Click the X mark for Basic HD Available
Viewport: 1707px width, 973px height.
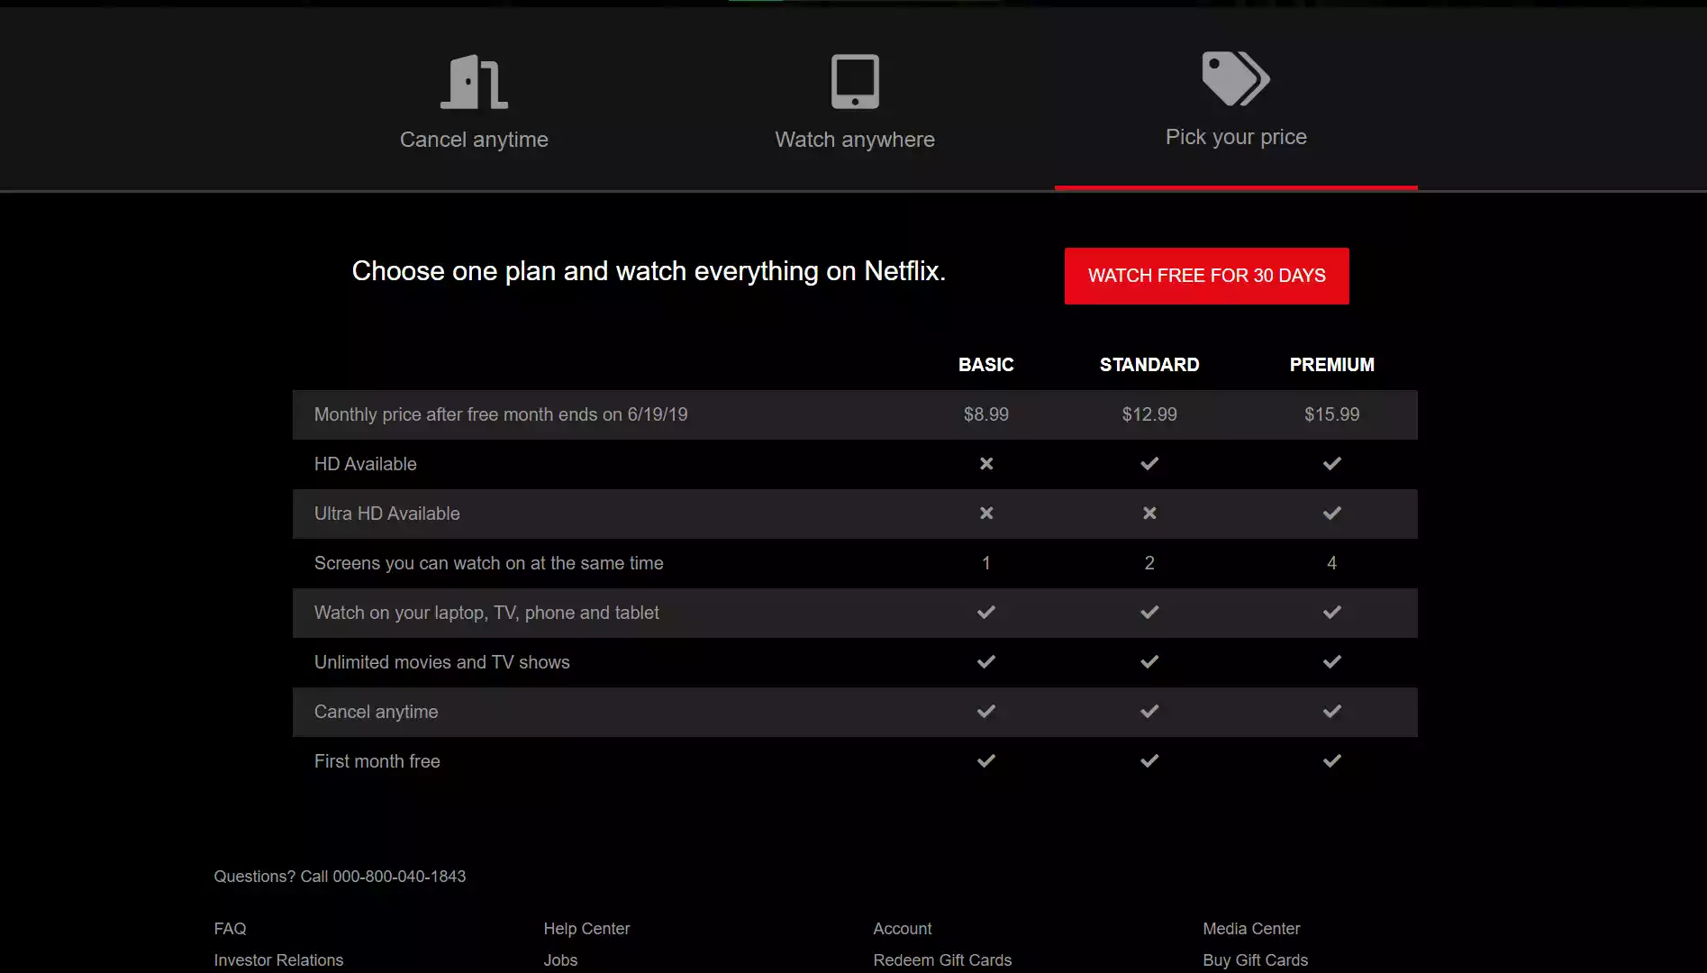pos(986,464)
